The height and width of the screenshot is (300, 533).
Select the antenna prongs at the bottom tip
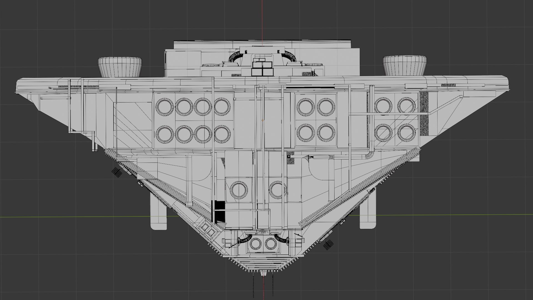[x=263, y=284]
